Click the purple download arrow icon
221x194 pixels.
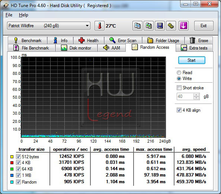183,26
